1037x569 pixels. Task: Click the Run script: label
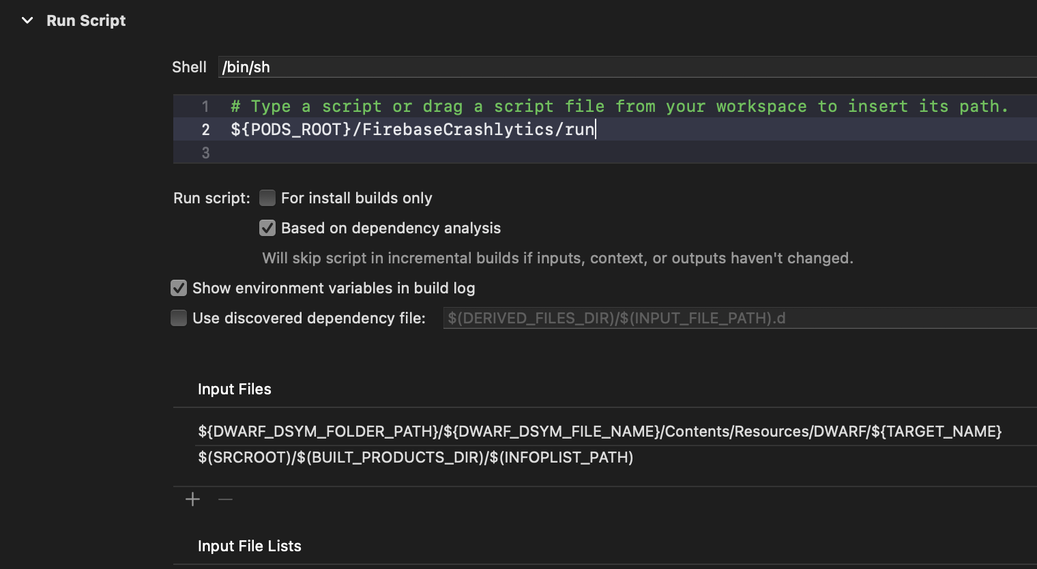tap(211, 198)
